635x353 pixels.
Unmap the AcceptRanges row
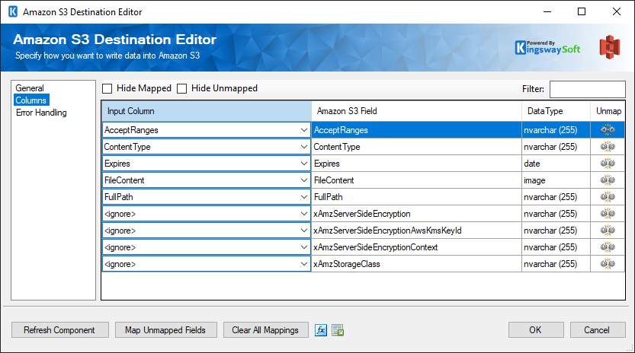[x=608, y=130]
